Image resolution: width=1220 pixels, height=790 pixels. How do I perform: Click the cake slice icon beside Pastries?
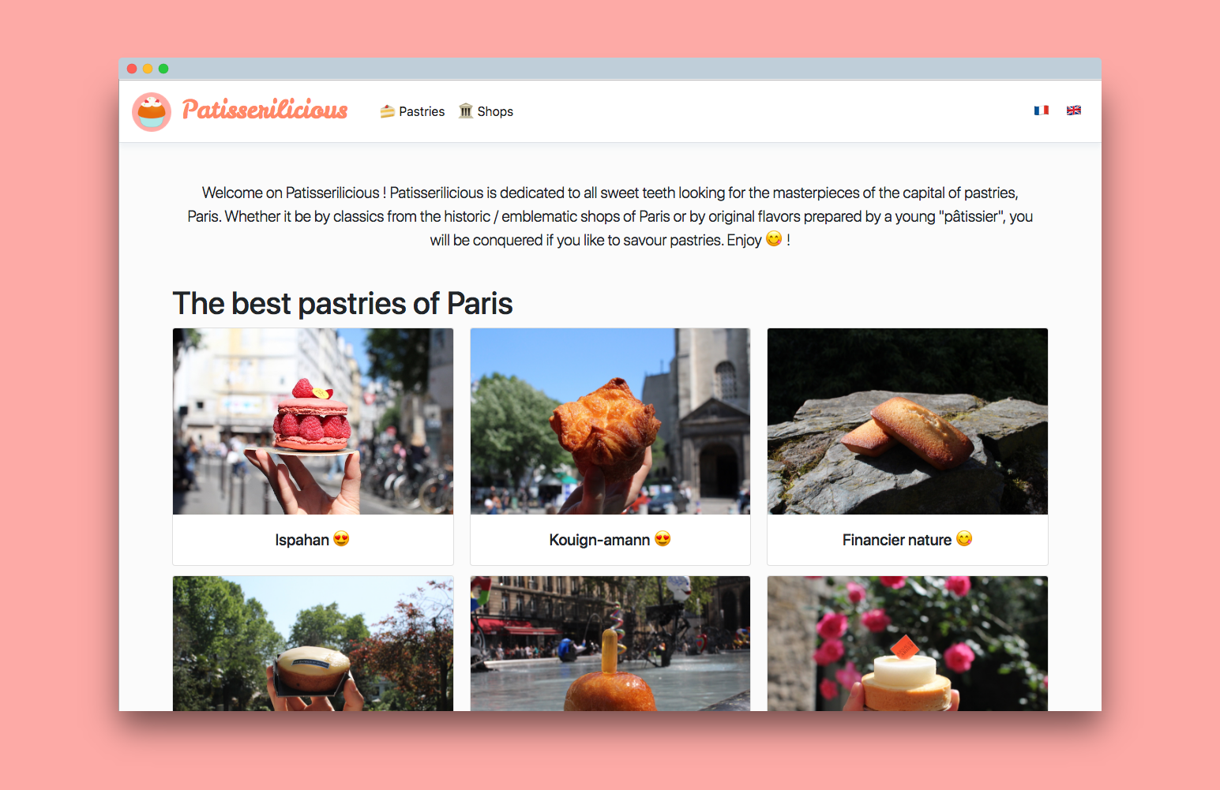point(387,111)
